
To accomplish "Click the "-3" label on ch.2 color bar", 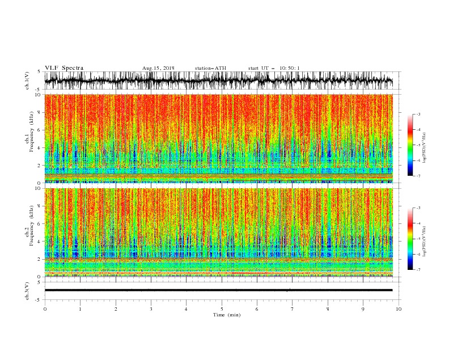I will pos(418,208).
